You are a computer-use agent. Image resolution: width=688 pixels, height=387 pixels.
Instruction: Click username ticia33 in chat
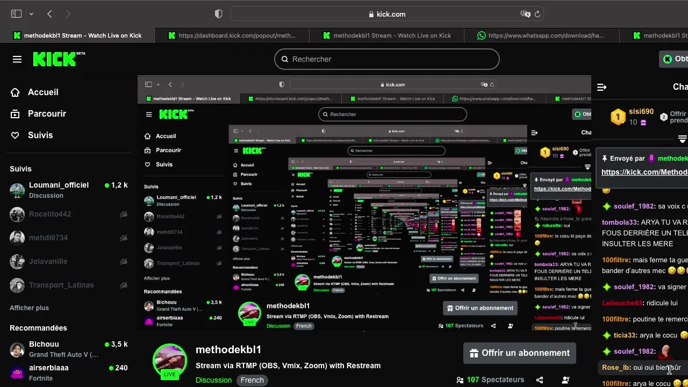click(x=625, y=335)
